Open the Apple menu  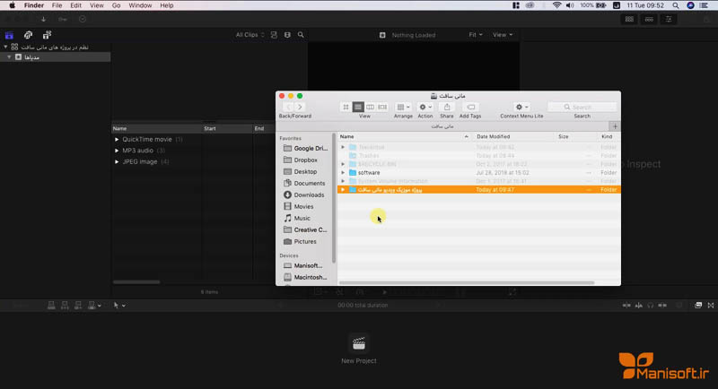[x=13, y=5]
